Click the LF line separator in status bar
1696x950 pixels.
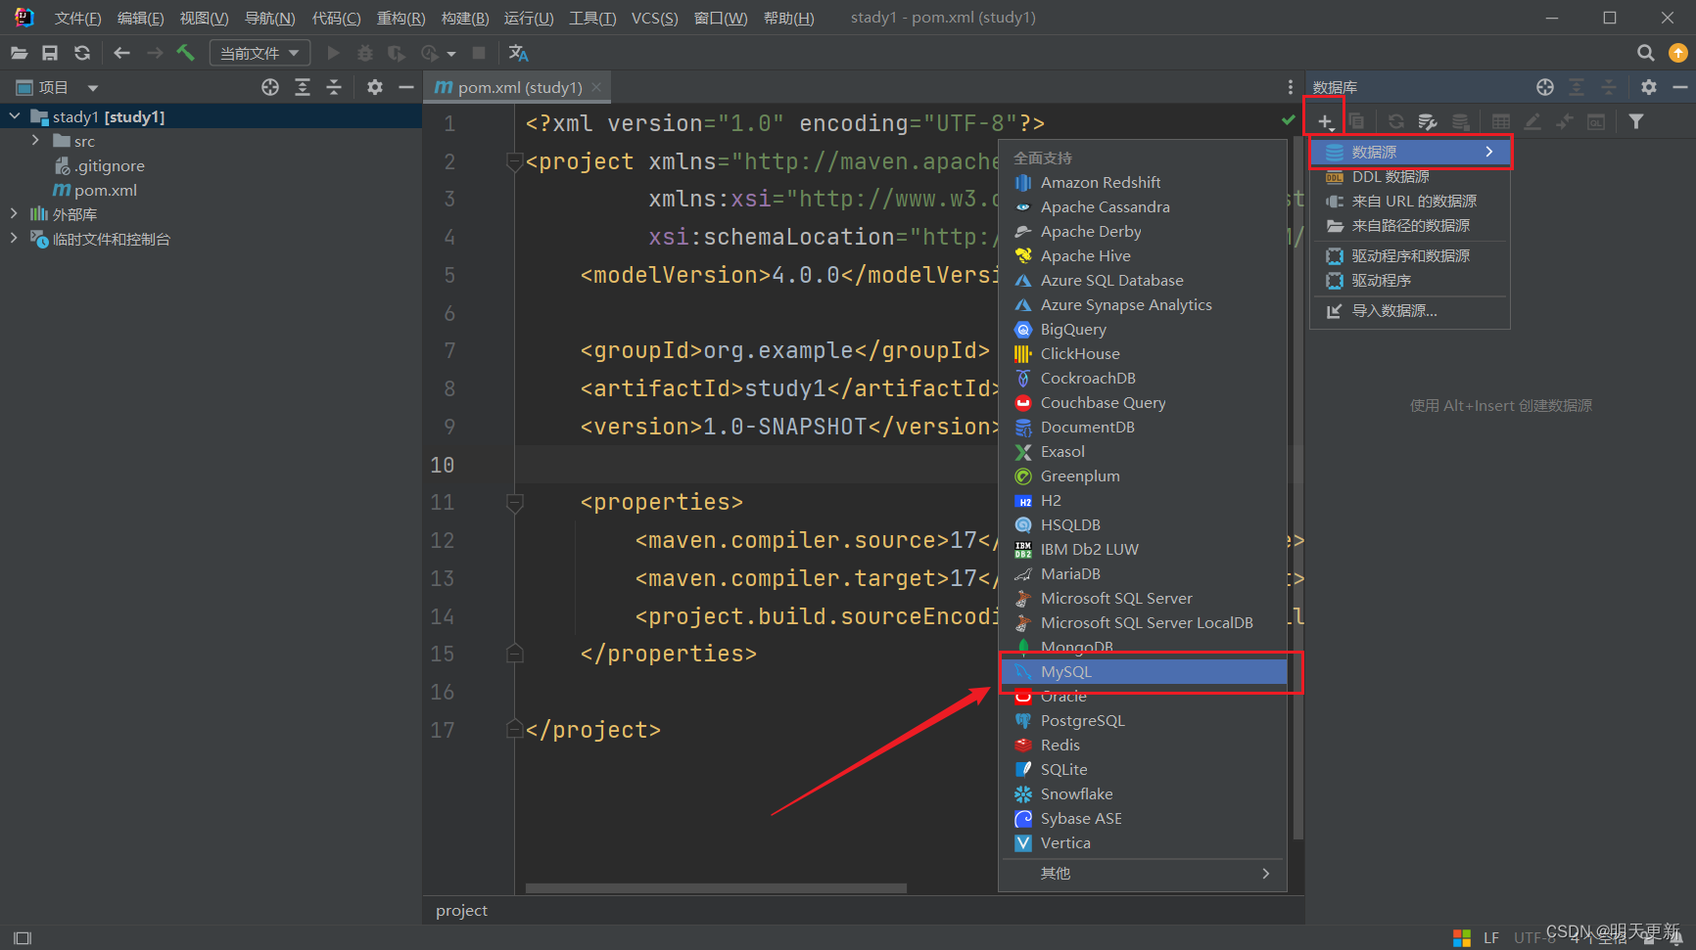tap(1491, 937)
